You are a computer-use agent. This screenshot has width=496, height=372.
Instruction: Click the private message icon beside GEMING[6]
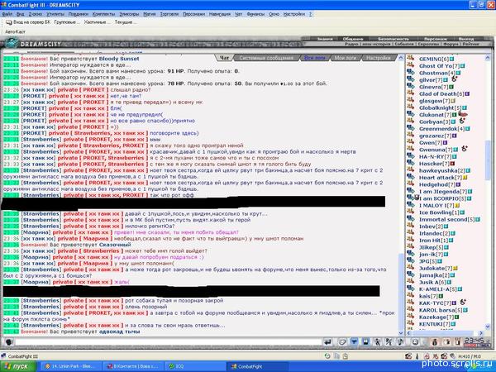411,58
